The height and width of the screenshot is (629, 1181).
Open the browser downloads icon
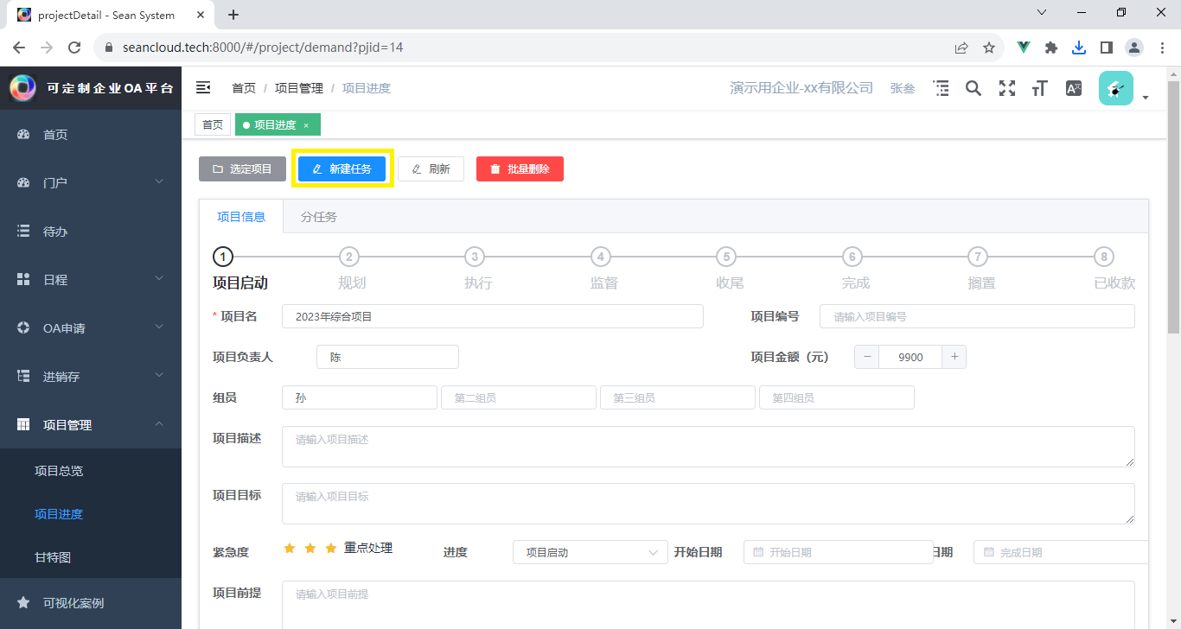pyautogui.click(x=1079, y=48)
